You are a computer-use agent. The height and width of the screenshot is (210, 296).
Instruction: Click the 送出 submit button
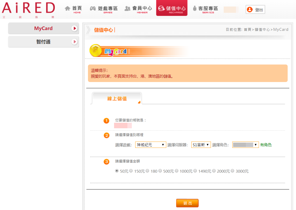(x=187, y=203)
